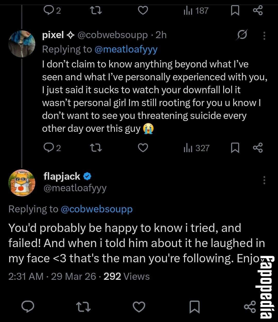Open flapjack display name profile
Image resolution: width=278 pixels, height=322 pixels.
(62, 176)
